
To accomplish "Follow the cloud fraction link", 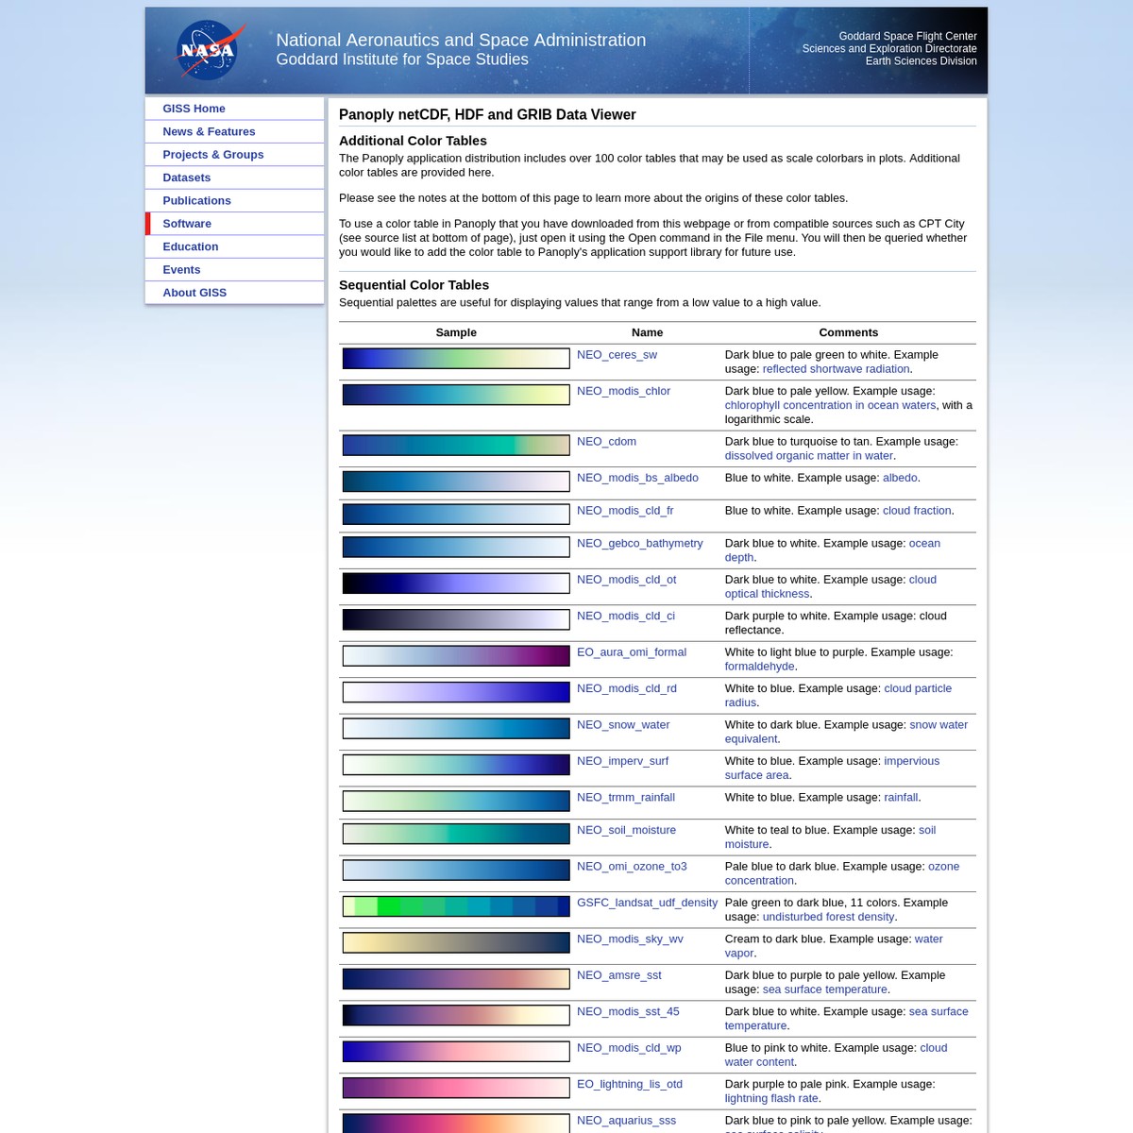I will click(917, 511).
